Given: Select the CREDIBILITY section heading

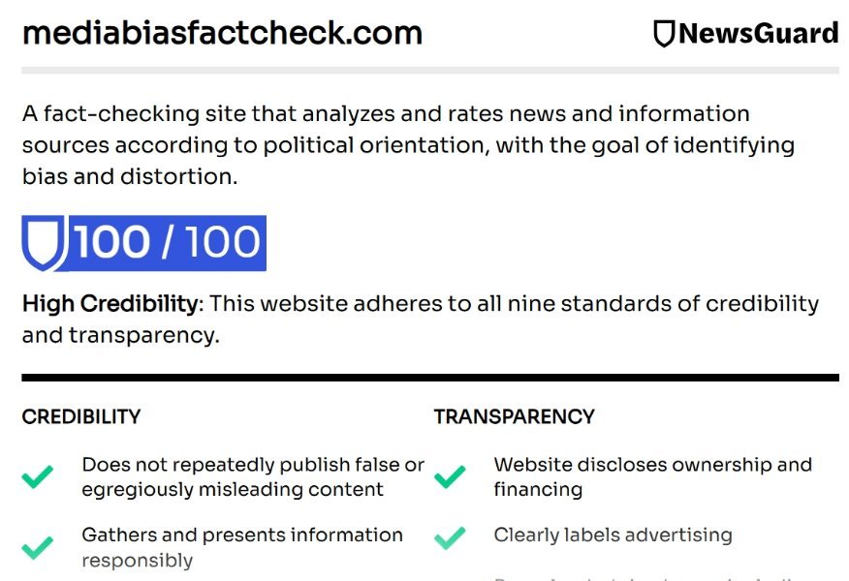Looking at the screenshot, I should coord(81,417).
